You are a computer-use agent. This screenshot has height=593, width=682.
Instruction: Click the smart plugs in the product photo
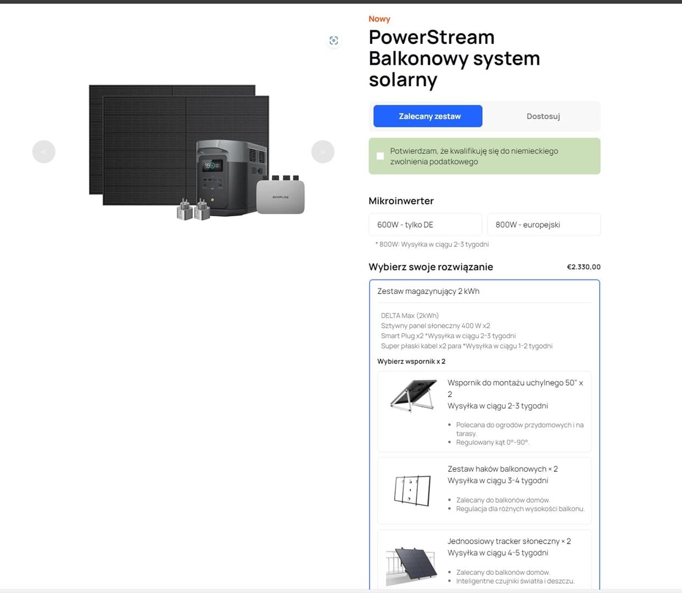[x=193, y=210]
